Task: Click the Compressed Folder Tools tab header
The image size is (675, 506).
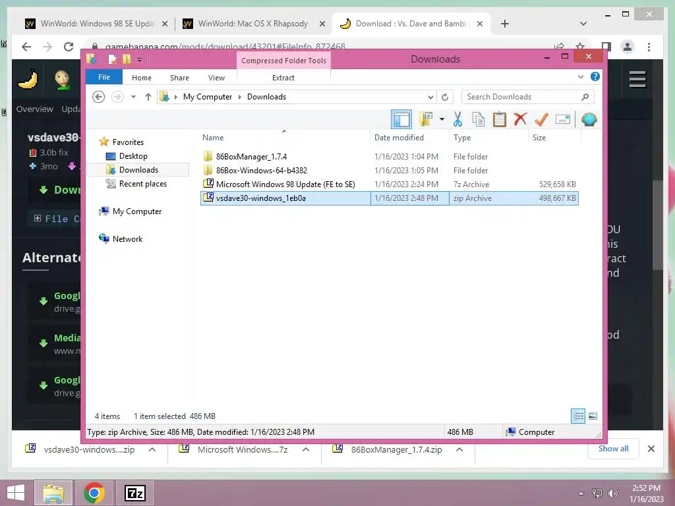Action: (x=283, y=60)
